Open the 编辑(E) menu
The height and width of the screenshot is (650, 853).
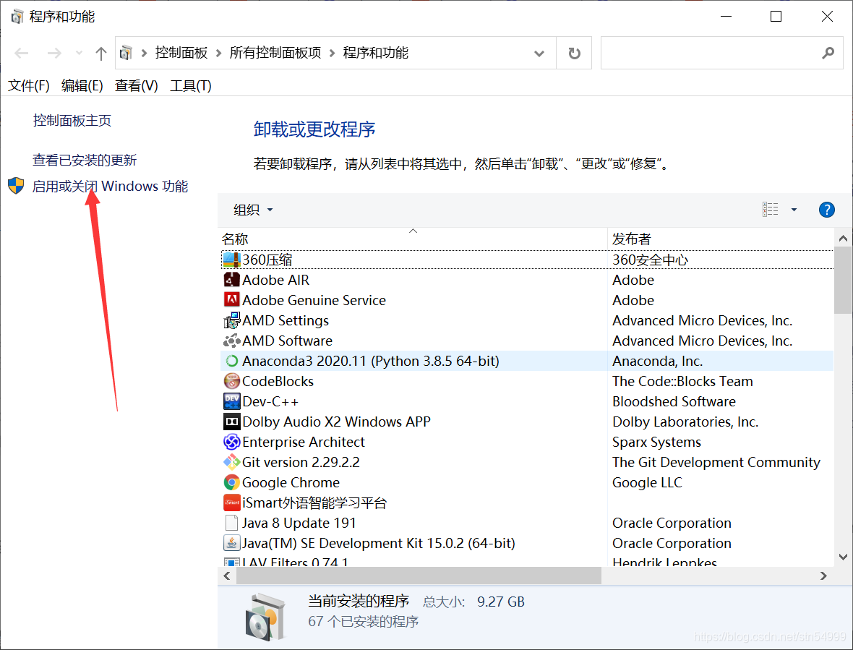82,85
